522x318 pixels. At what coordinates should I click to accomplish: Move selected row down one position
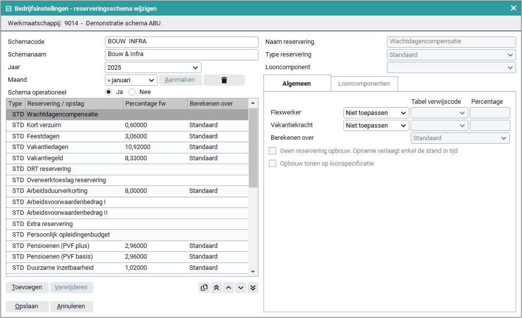click(241, 287)
